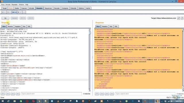Click the volume speaker tray icon
The height and width of the screenshot is (103, 184).
pos(172,101)
